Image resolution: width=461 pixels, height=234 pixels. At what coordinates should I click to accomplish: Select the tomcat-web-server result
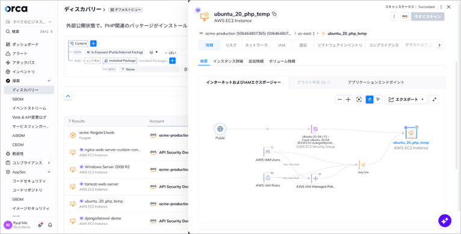click(126, 187)
